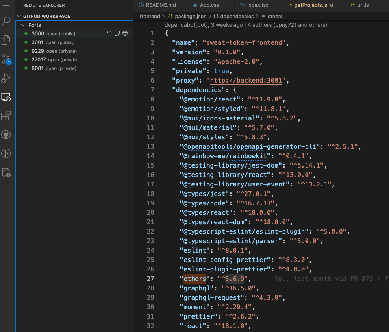The height and width of the screenshot is (332, 389).
Task: Click the "@openapitools/openapi-generator-cli" key
Action: point(250,147)
